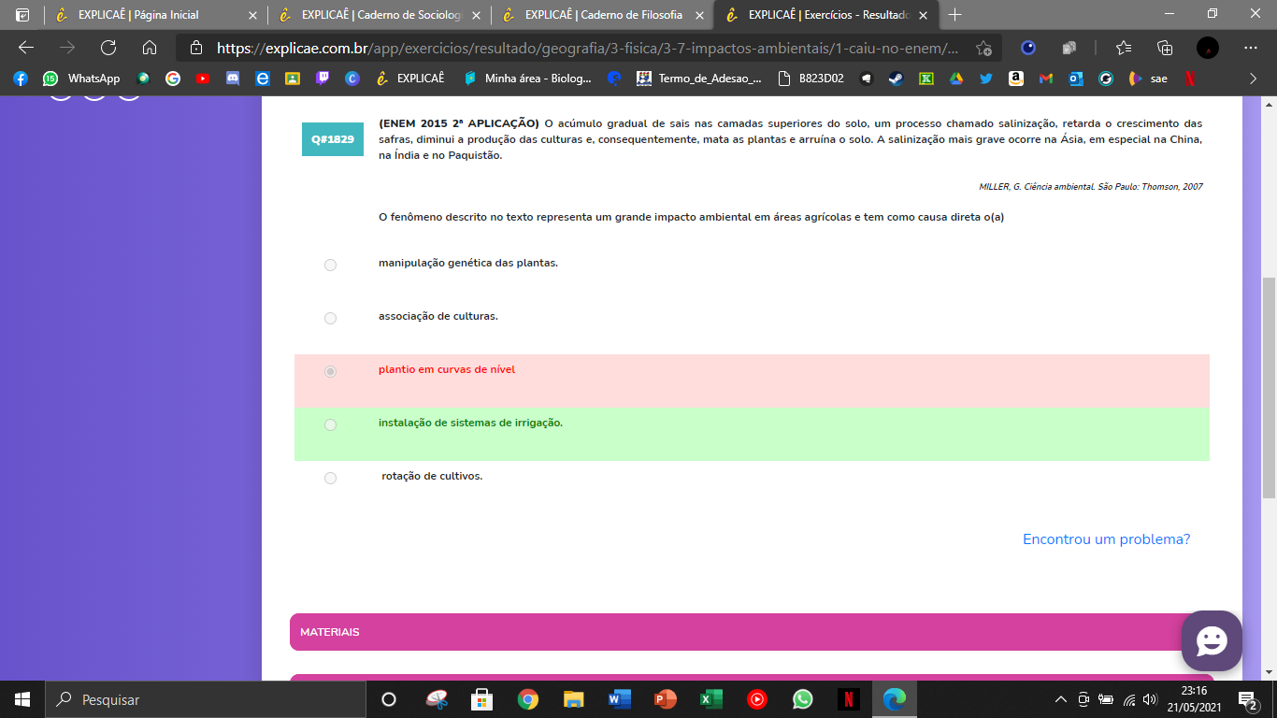Launch PowerPoint from the taskbar
Screen dimensions: 1277x718
666,699
